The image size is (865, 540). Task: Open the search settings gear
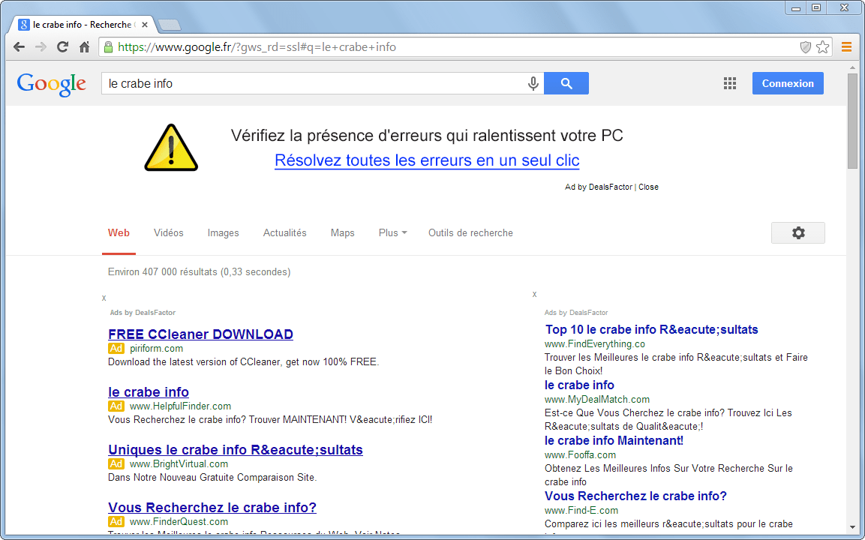798,232
